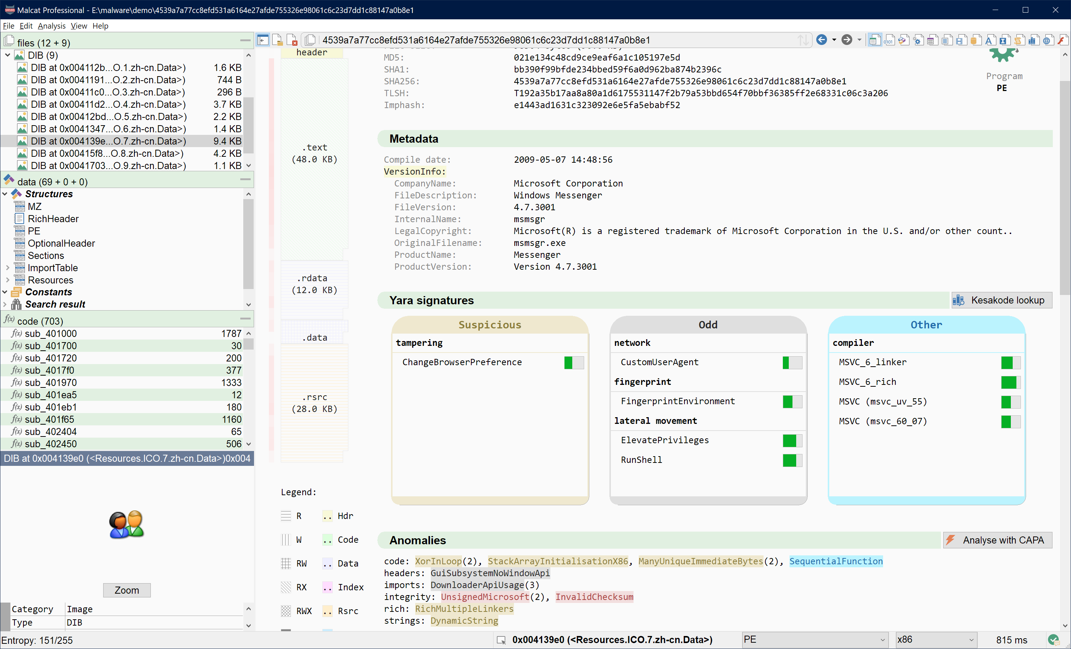The image size is (1071, 649).
Task: Expand the Search result node
Action: pyautogui.click(x=5, y=304)
